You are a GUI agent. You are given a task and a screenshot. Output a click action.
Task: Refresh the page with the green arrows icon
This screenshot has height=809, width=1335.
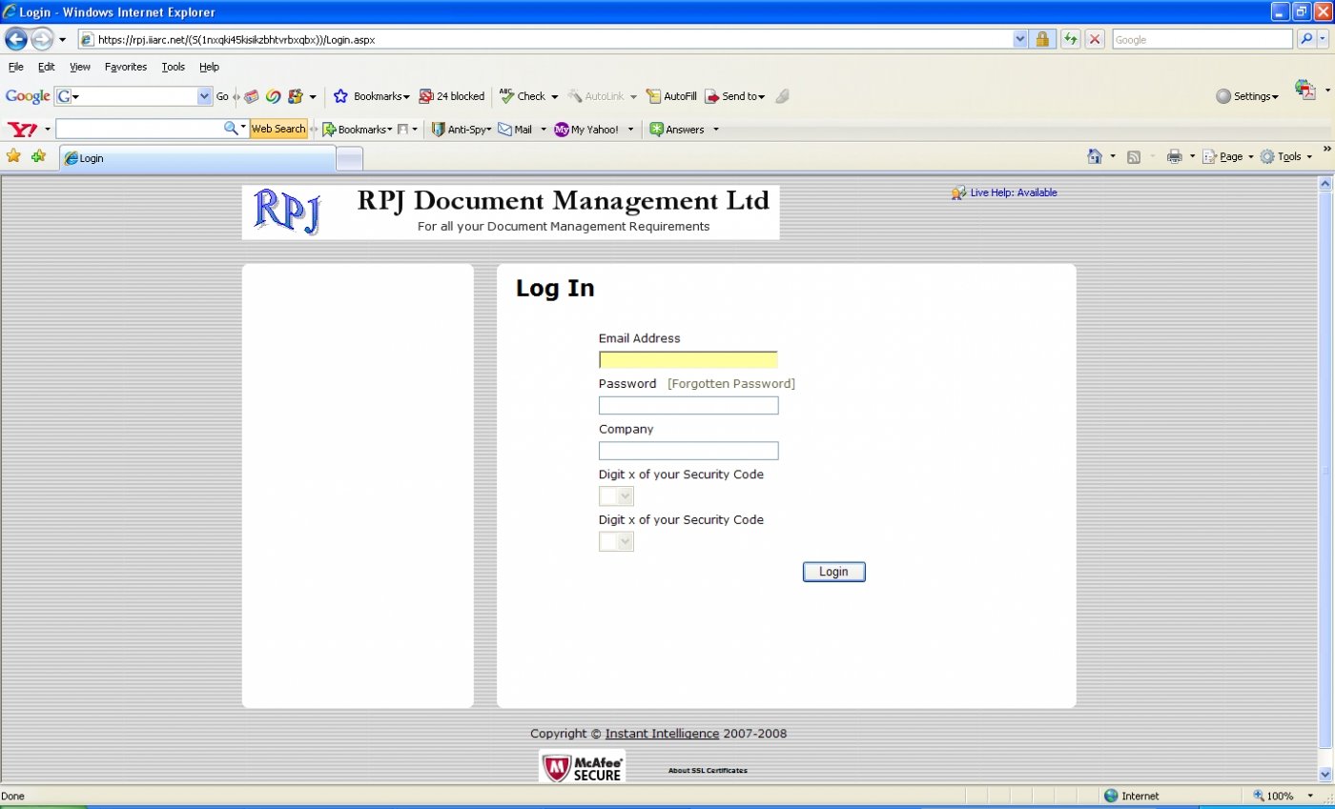pos(1071,39)
